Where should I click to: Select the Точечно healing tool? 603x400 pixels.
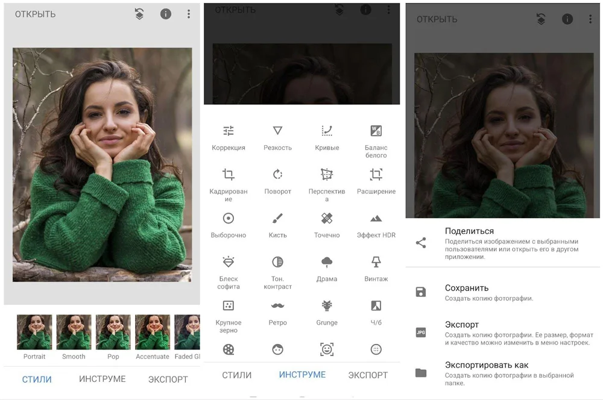pos(327,224)
